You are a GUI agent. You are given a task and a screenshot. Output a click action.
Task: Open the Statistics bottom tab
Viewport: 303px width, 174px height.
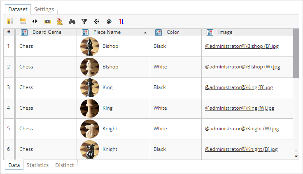point(37,165)
